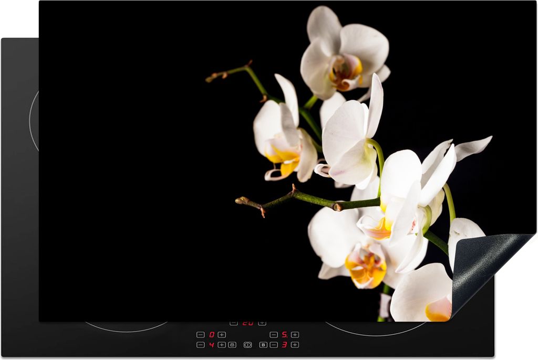
Task: Tap the red 3 heat level display
Action: pyautogui.click(x=284, y=345)
